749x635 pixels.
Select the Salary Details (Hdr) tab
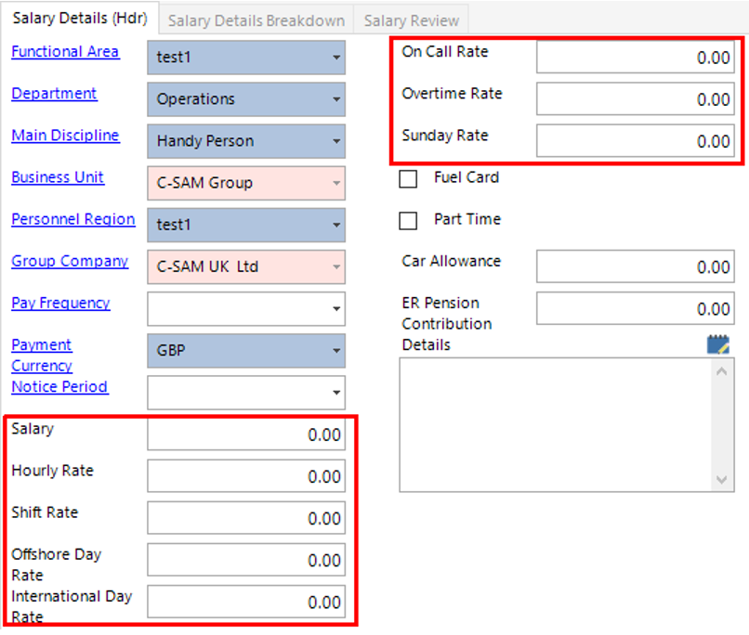[x=79, y=17]
